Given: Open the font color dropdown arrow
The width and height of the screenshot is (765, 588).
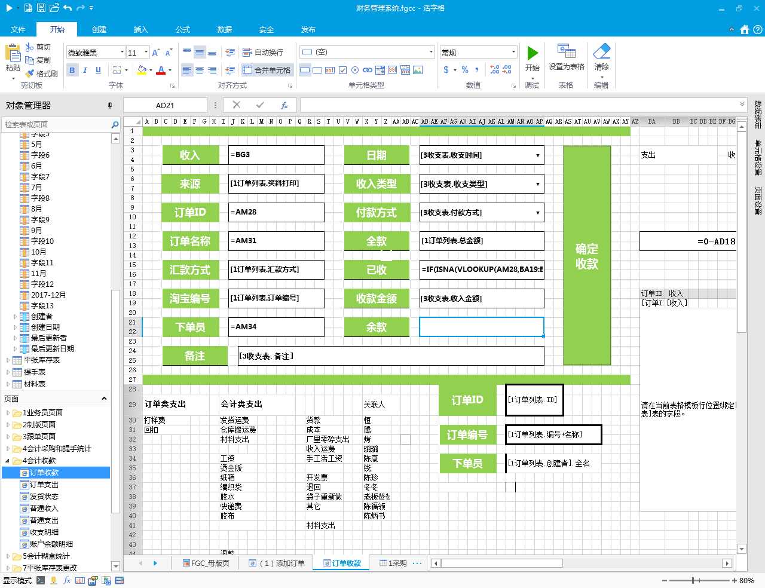Looking at the screenshot, I should 170,71.
